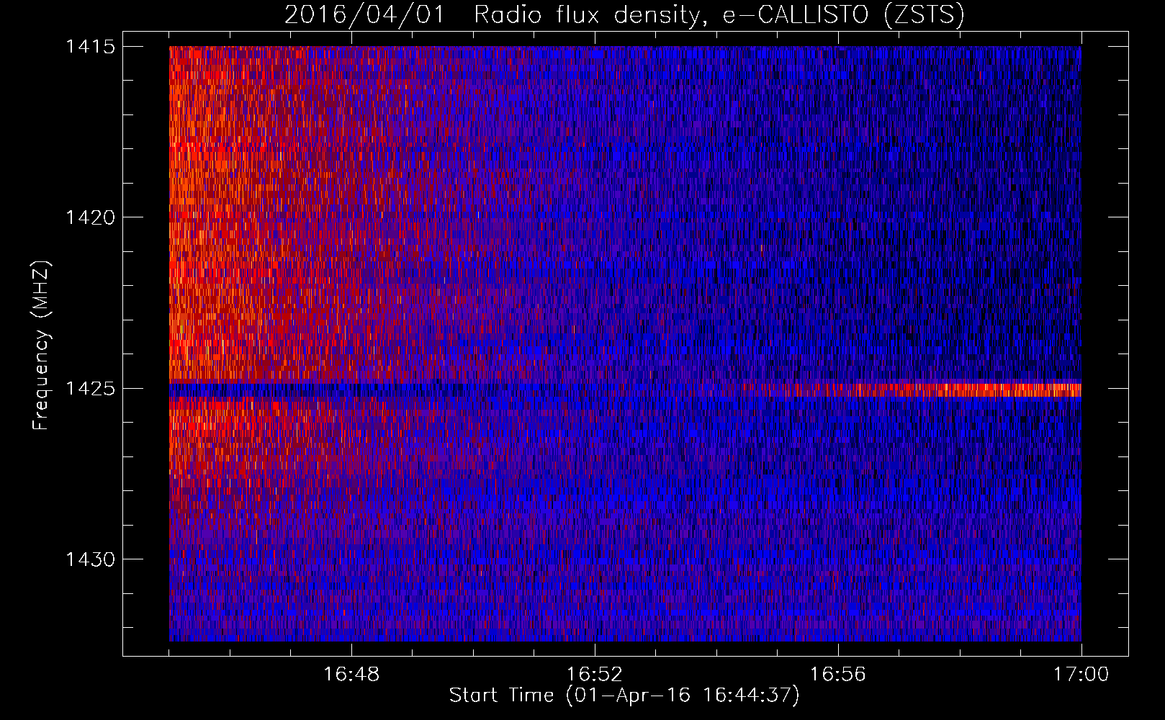1165x720 pixels.
Task: Click the 1415 frequency axis label
Action: [x=90, y=47]
